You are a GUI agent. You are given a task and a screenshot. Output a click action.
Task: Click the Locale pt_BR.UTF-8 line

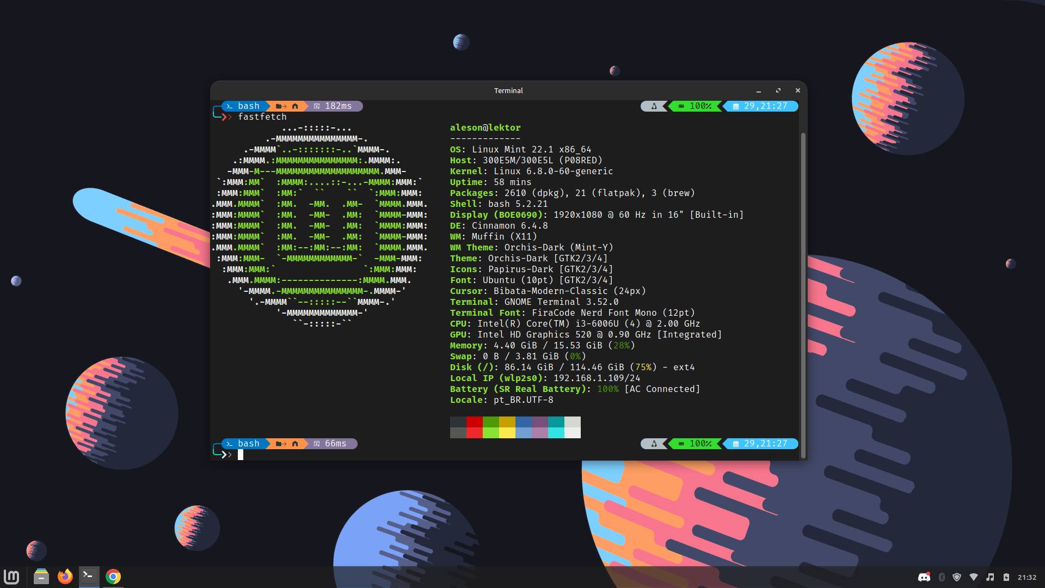(x=502, y=400)
